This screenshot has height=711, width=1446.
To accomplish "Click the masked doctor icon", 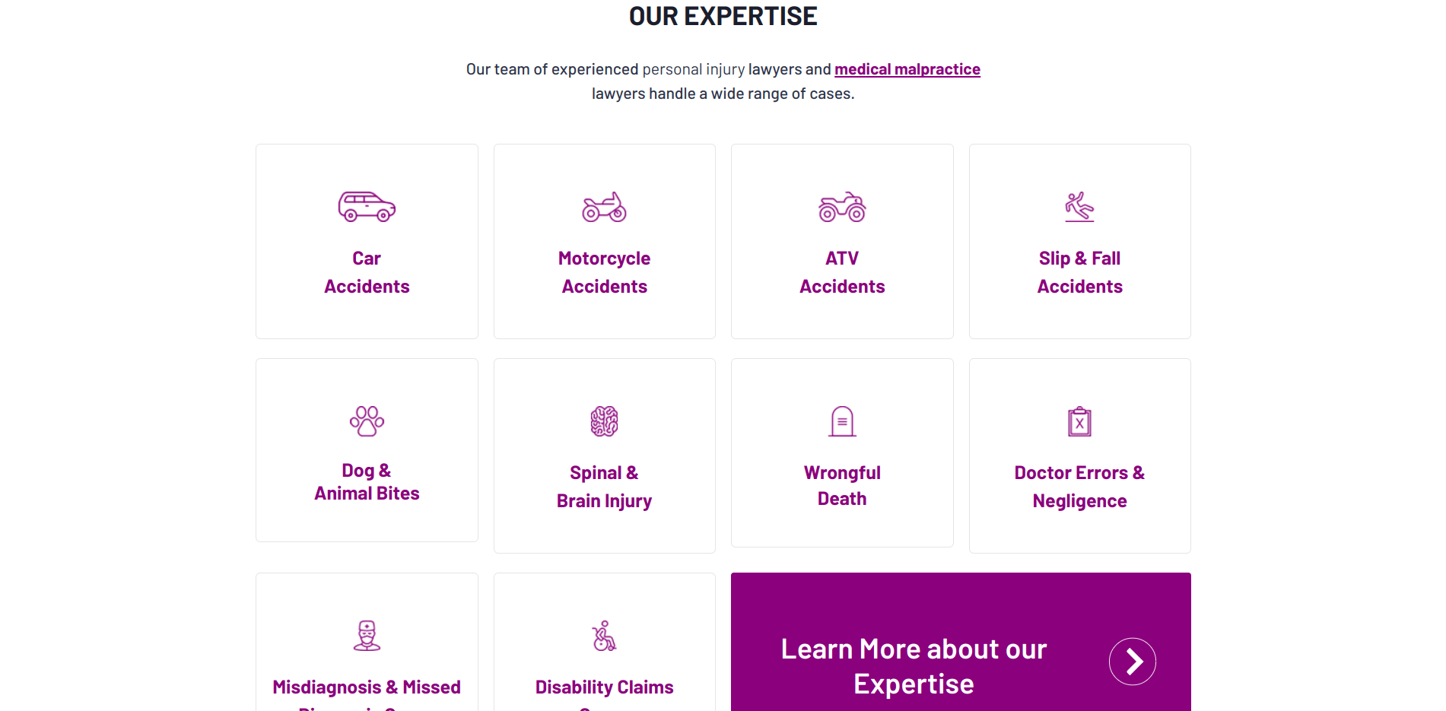I will [x=367, y=636].
